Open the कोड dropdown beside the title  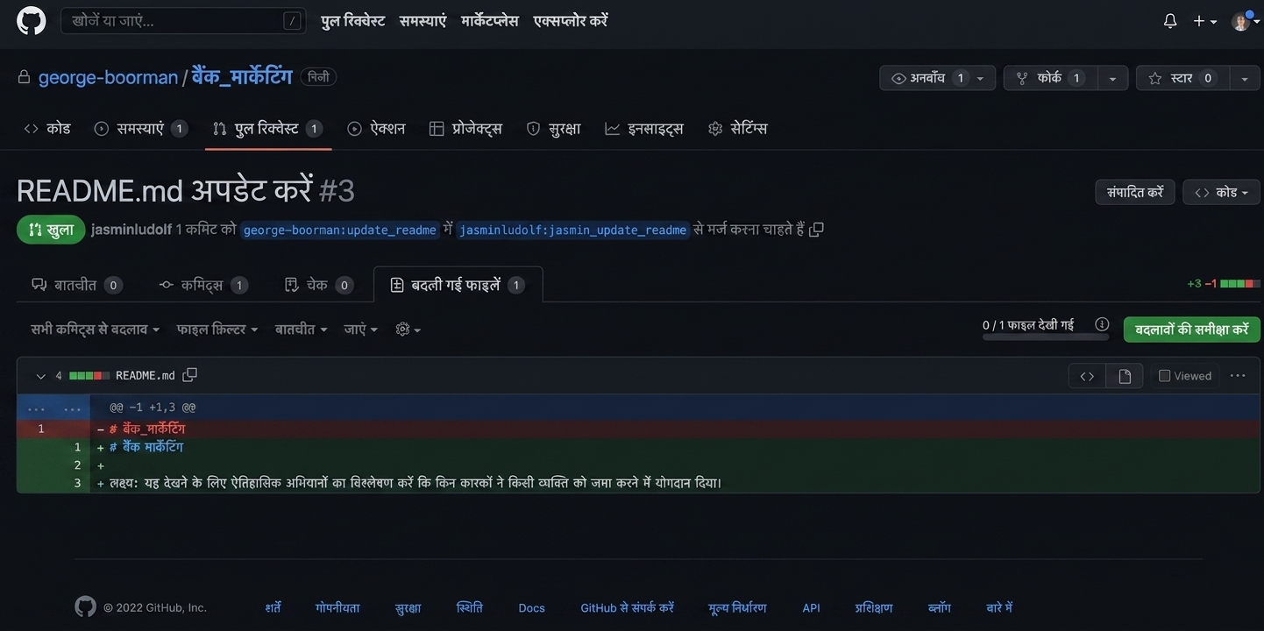pyautogui.click(x=1221, y=192)
